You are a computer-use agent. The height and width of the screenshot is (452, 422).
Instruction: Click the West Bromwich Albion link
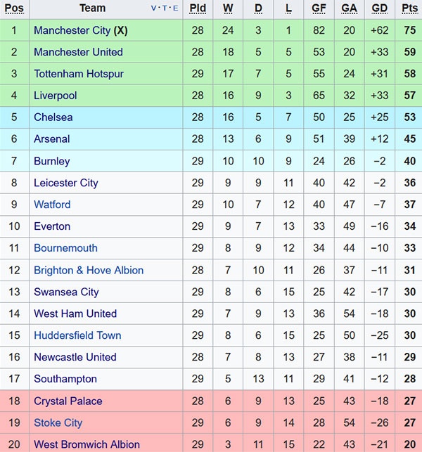87,444
